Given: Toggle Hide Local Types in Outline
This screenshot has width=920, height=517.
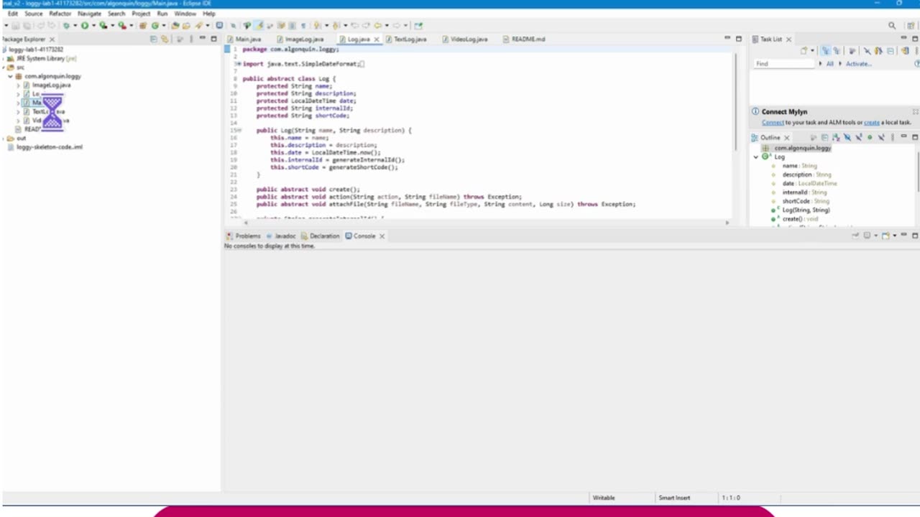Looking at the screenshot, I should (881, 137).
